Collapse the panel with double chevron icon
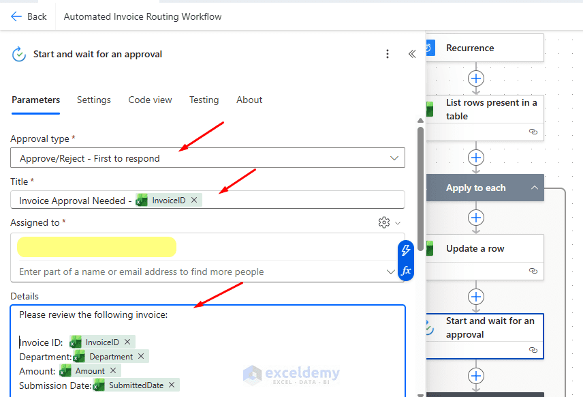The height and width of the screenshot is (397, 583). (412, 54)
